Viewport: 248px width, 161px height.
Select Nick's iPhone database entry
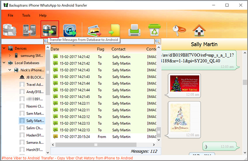[32, 70]
